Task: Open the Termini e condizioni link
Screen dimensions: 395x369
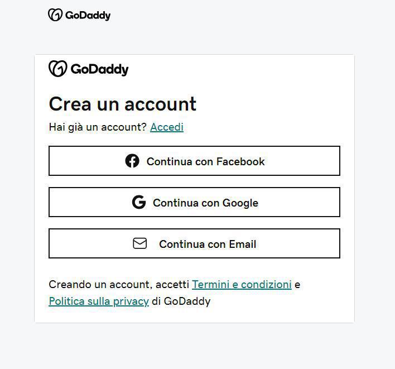Action: pos(242,284)
